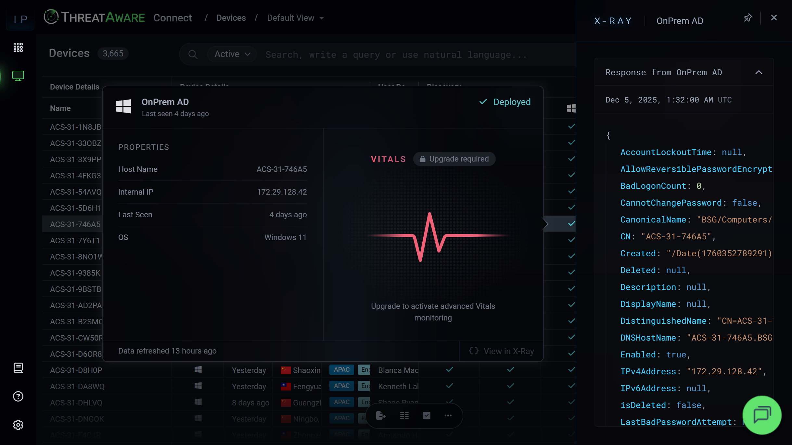Click the Upgrade required badge
This screenshot has width=792, height=445.
(x=454, y=159)
